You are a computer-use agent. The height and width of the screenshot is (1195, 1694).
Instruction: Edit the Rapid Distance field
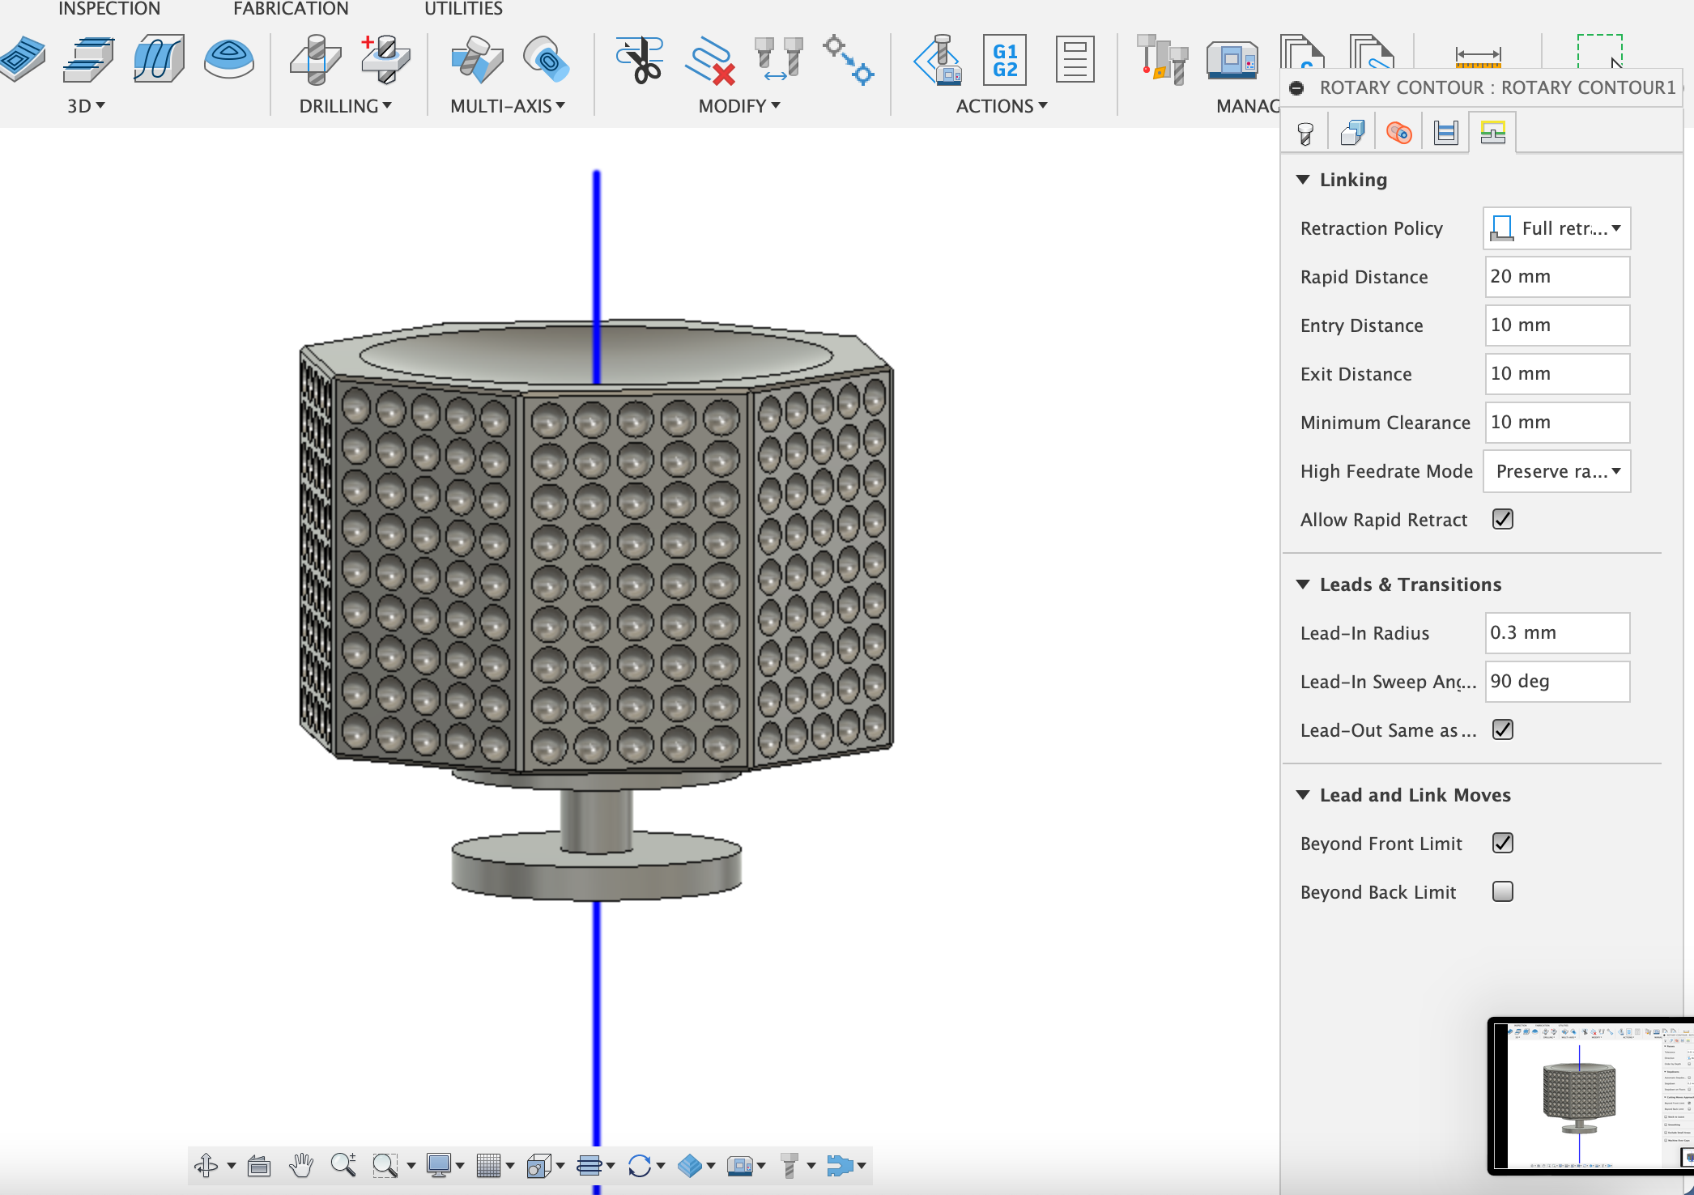pos(1557,277)
